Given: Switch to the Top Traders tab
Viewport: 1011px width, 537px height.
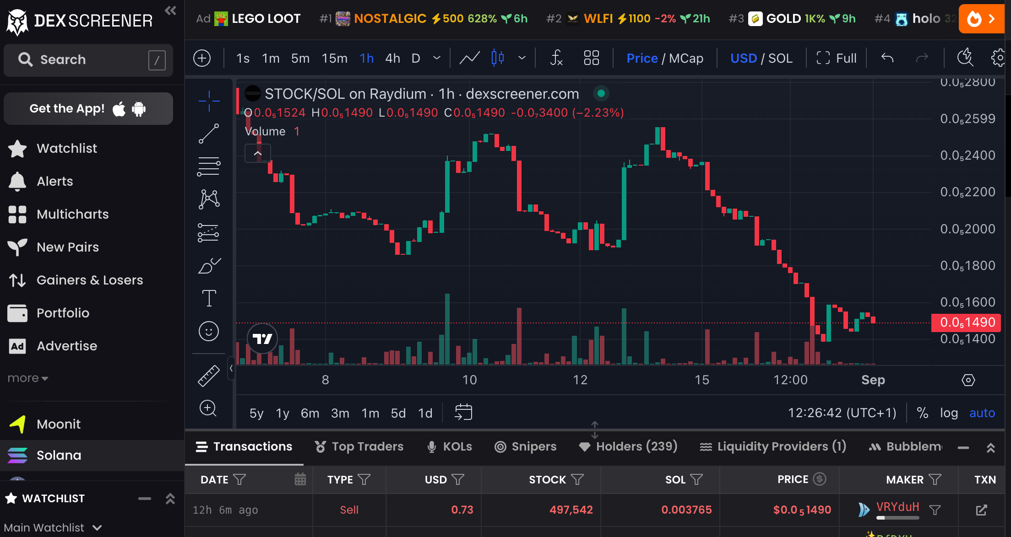Looking at the screenshot, I should point(367,446).
